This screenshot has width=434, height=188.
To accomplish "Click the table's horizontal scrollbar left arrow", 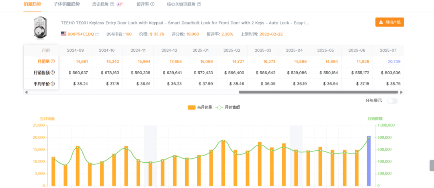I will tap(26, 92).
